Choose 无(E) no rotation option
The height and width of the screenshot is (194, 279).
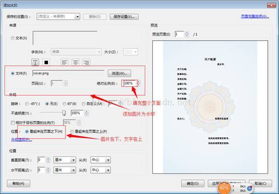point(47,104)
